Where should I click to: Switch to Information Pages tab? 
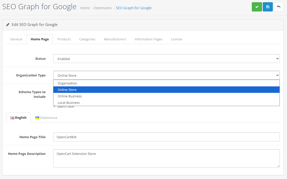[x=148, y=39]
